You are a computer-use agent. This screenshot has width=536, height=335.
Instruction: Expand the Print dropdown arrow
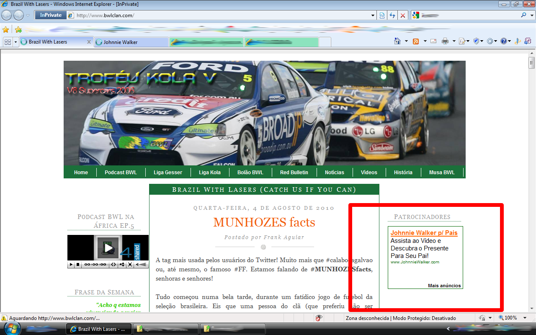(x=454, y=41)
